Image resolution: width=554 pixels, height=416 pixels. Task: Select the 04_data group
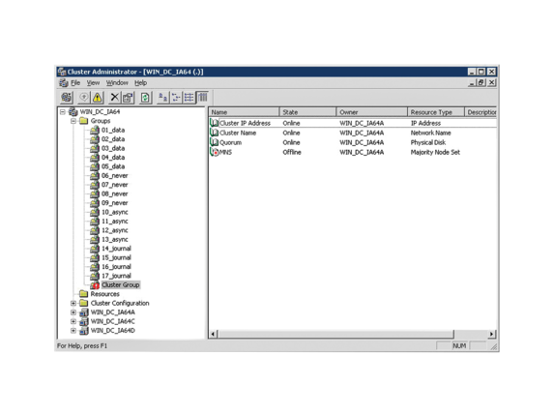coord(113,158)
